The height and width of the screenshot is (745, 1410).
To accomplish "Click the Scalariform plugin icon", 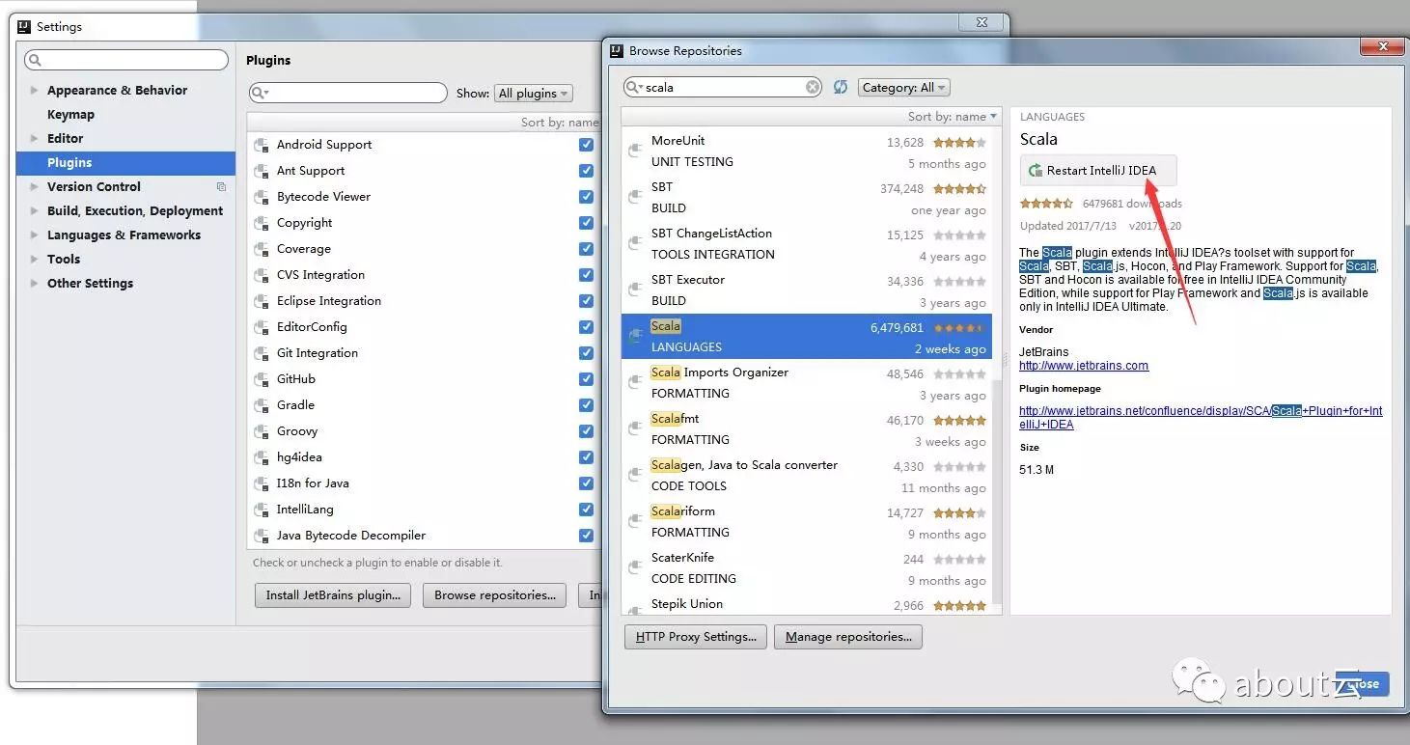I will pos(635,521).
